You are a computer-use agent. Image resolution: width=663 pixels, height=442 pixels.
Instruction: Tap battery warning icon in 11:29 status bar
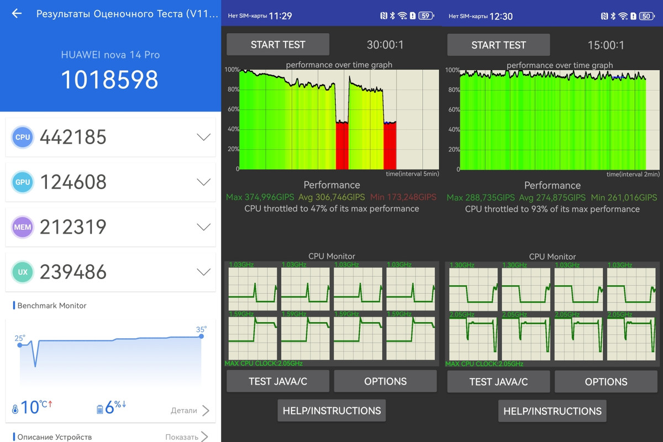click(412, 16)
